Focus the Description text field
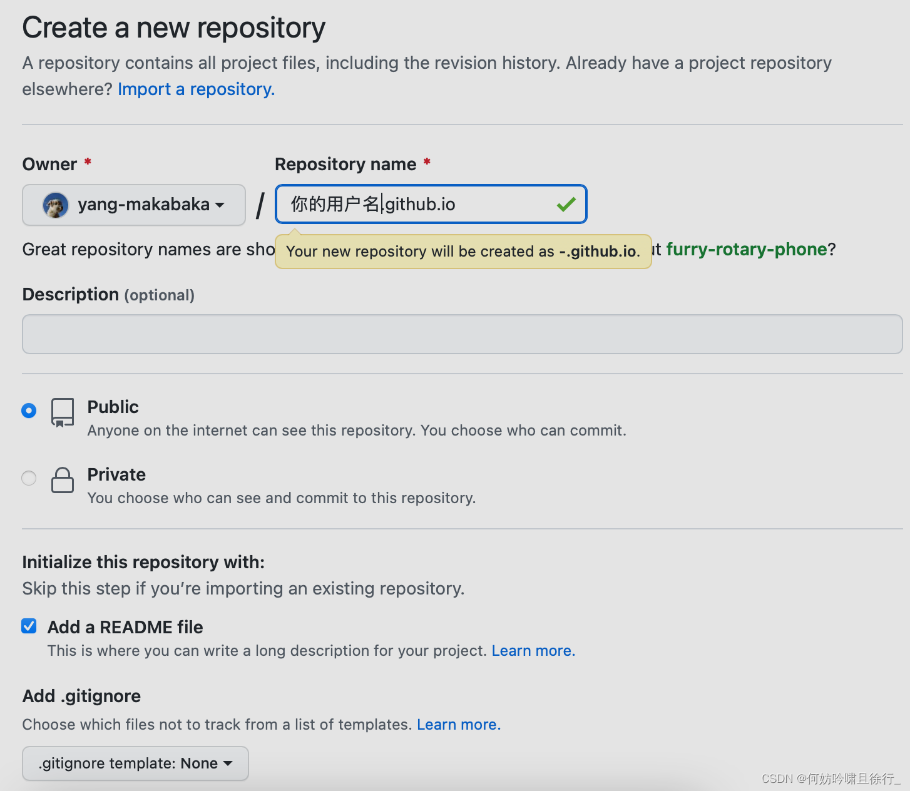Image resolution: width=910 pixels, height=791 pixels. [x=462, y=334]
